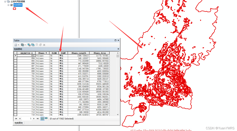This screenshot has width=237, height=131.
Task: Select row header of record 700
Action: (15, 74)
